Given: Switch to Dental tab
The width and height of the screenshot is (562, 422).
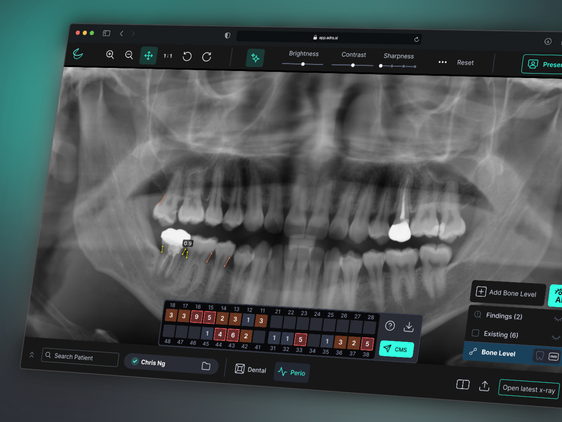Looking at the screenshot, I should pos(250,369).
